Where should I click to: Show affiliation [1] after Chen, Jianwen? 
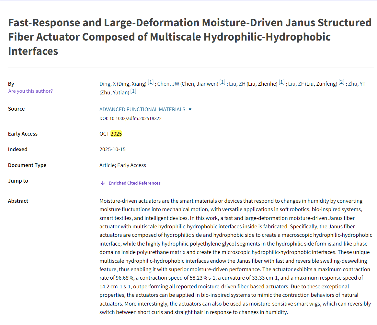click(222, 82)
